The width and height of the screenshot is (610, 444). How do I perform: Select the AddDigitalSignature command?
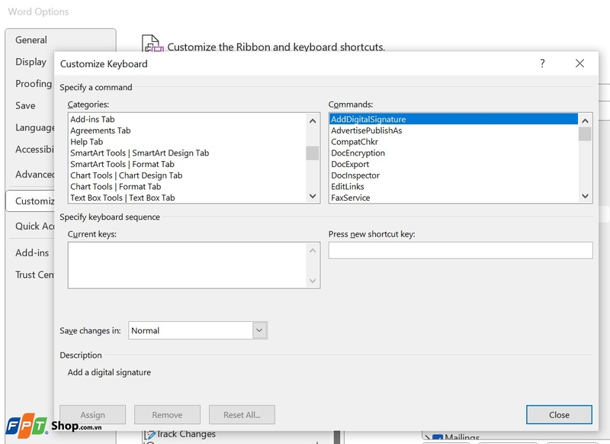pyautogui.click(x=368, y=120)
